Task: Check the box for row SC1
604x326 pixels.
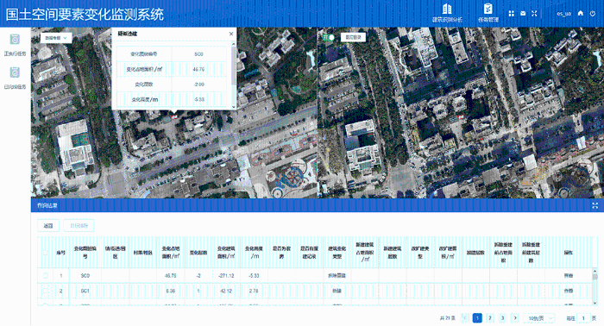Action: tap(46, 291)
